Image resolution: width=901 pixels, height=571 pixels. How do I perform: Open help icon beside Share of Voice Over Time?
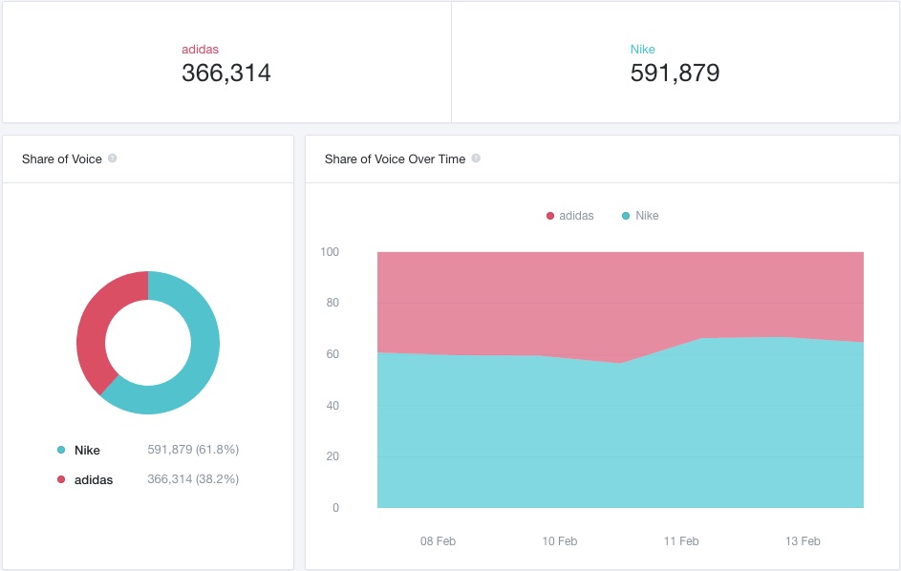pyautogui.click(x=476, y=159)
